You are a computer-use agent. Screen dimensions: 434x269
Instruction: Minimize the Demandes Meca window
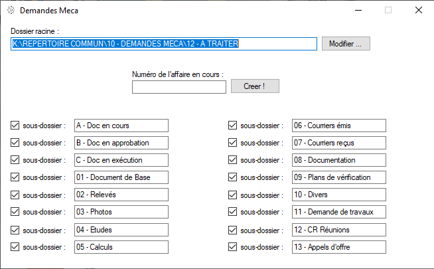point(358,11)
